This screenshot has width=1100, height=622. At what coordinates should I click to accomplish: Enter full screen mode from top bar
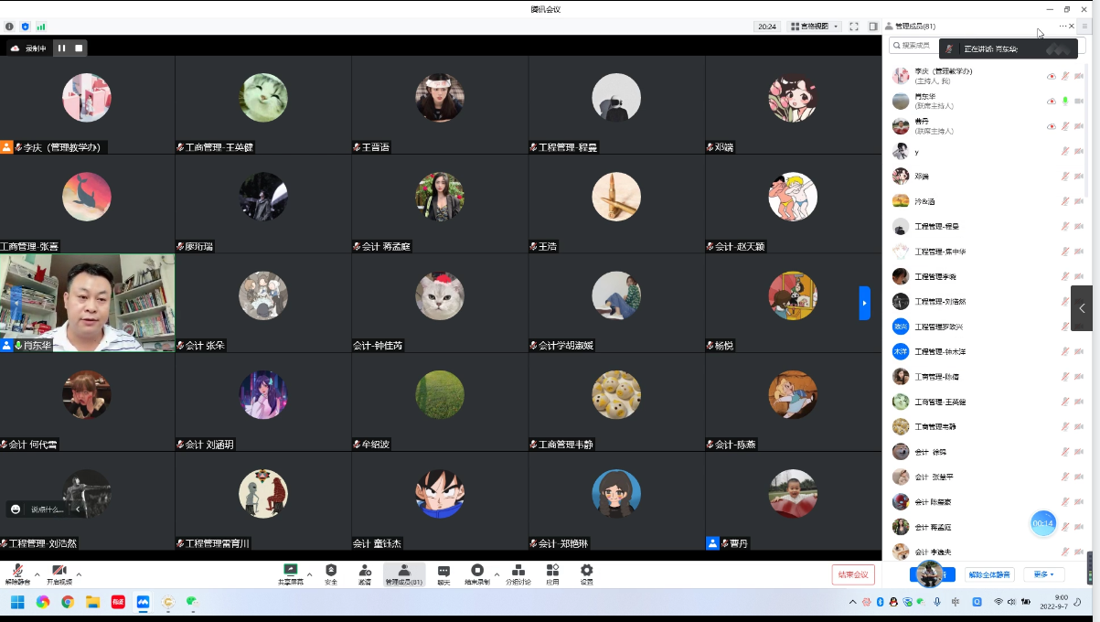854,27
